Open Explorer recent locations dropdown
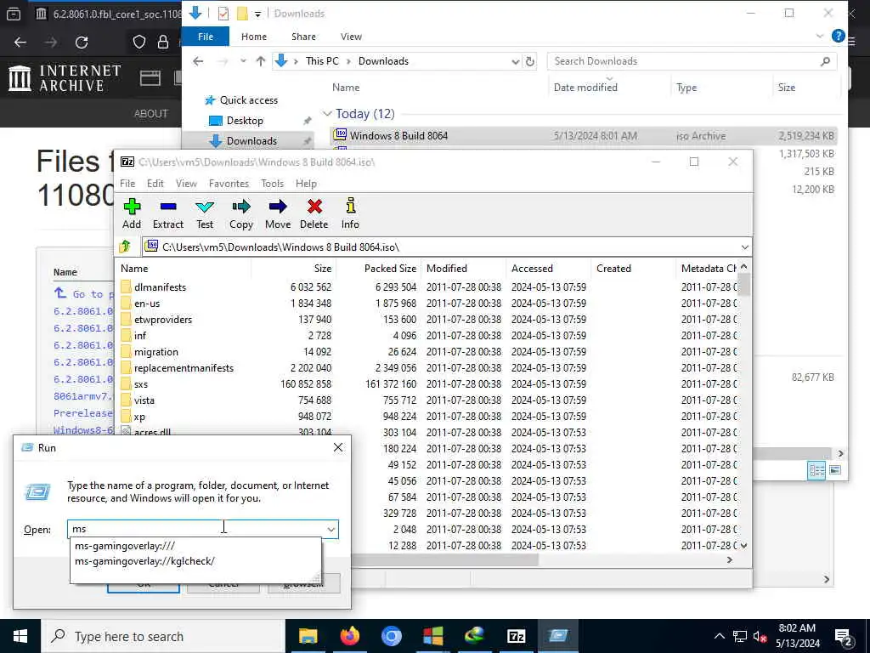The image size is (870, 653). point(243,61)
